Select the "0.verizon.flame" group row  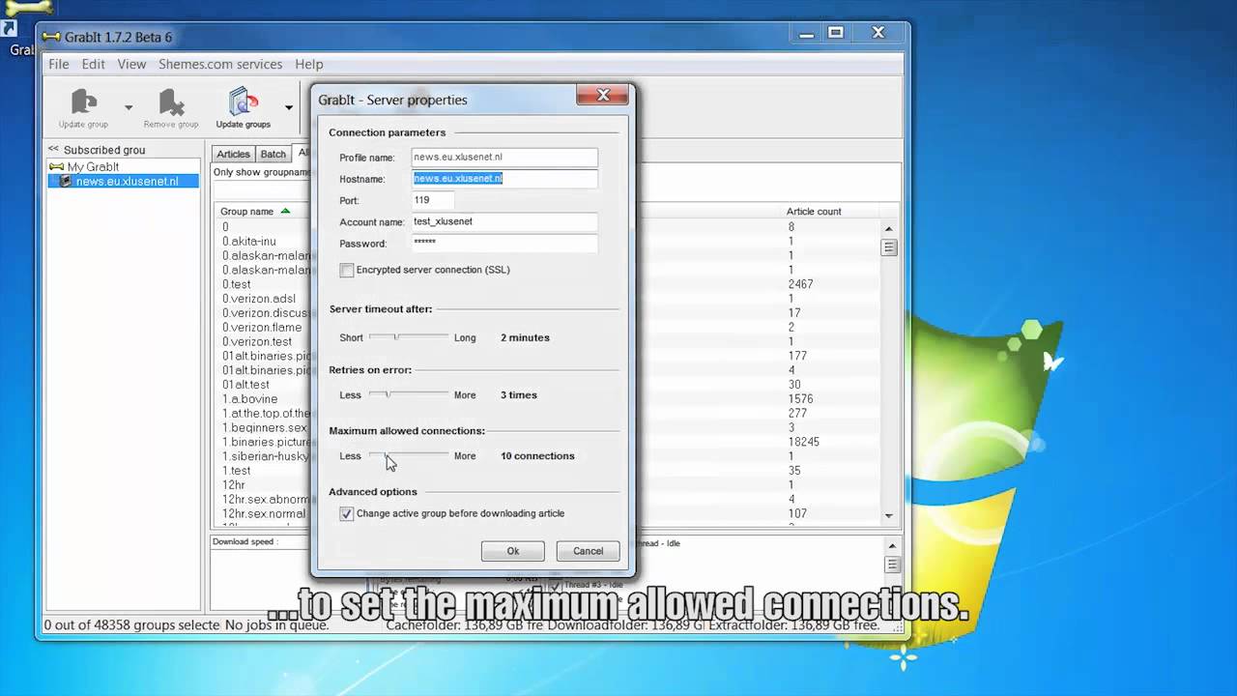pos(262,328)
